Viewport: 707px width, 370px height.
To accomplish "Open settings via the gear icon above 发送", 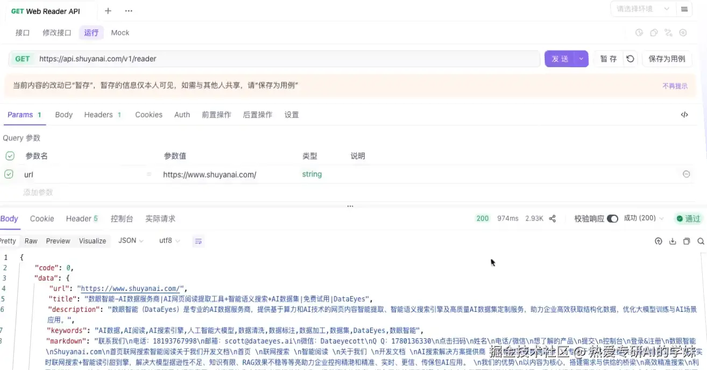I will [x=683, y=33].
